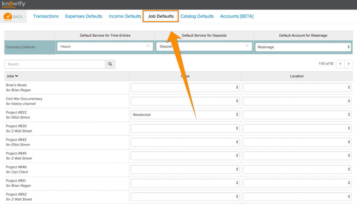Switch to the Transactions tab
The width and height of the screenshot is (357, 204).
pos(46,16)
